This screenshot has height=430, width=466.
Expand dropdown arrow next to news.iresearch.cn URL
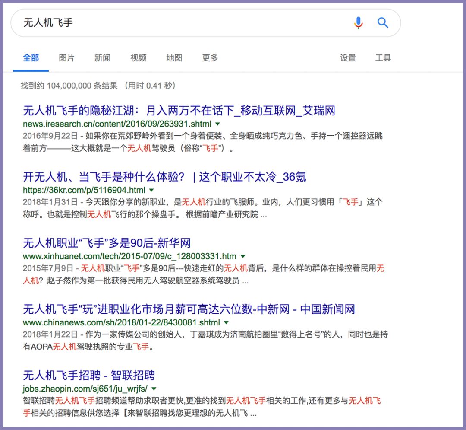(218, 124)
